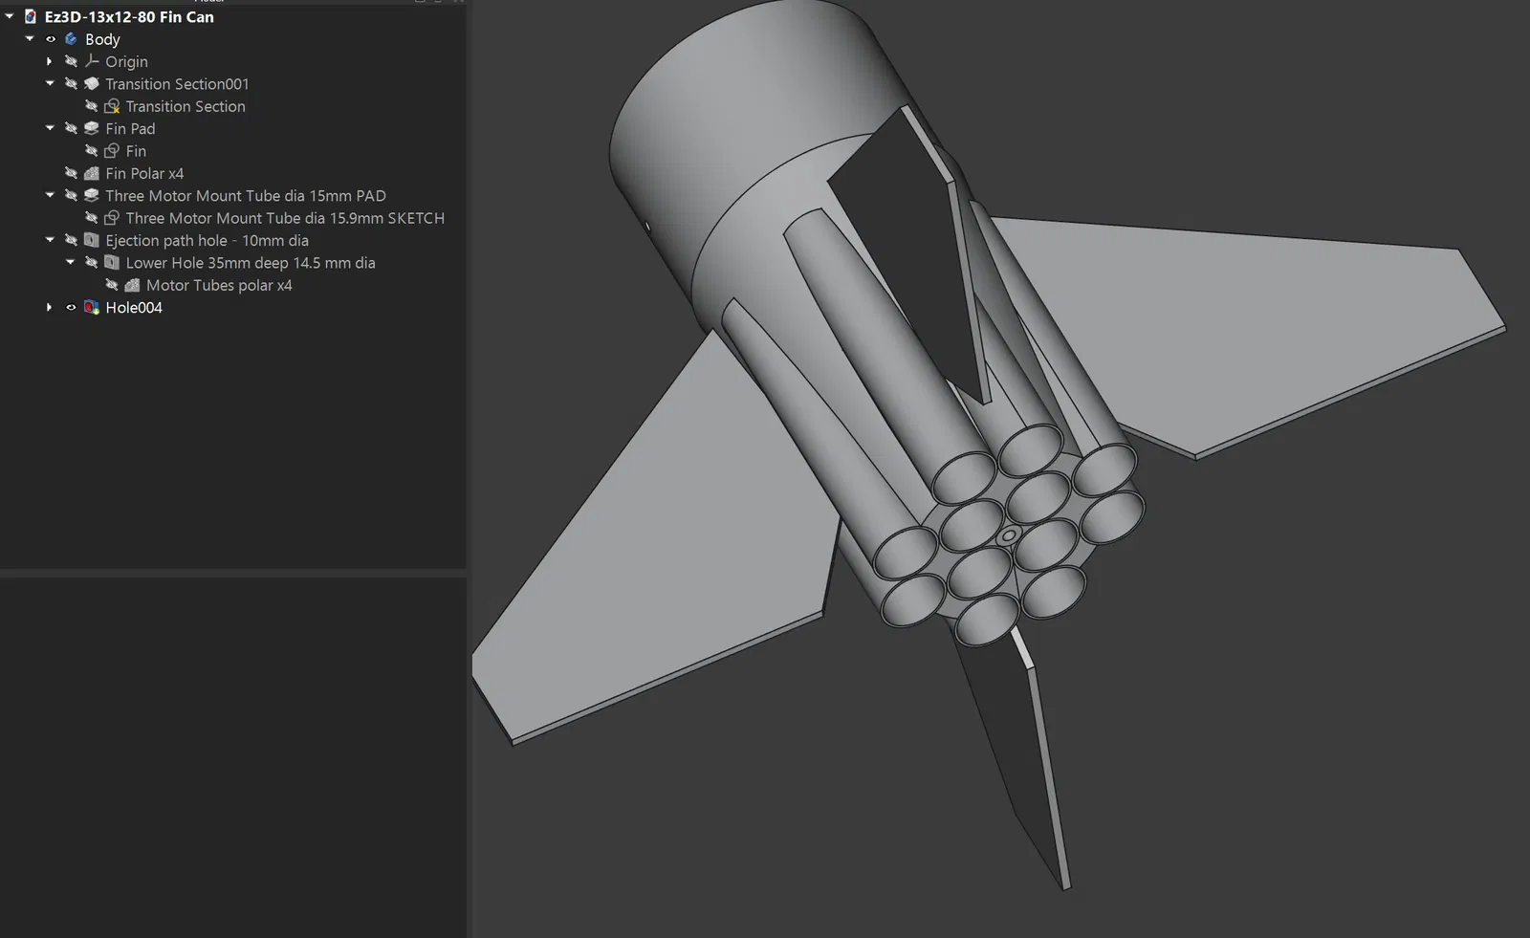Show the Transition Section sketch
The image size is (1530, 938).
click(x=91, y=106)
